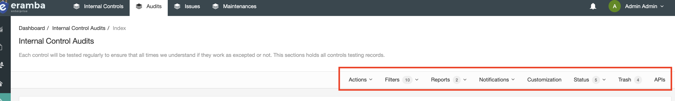The image size is (675, 101).
Task: Go to Dashboard breadcrumb link
Action: pyautogui.click(x=32, y=28)
